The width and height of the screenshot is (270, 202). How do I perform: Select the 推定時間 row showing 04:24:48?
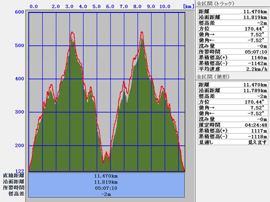(233, 125)
